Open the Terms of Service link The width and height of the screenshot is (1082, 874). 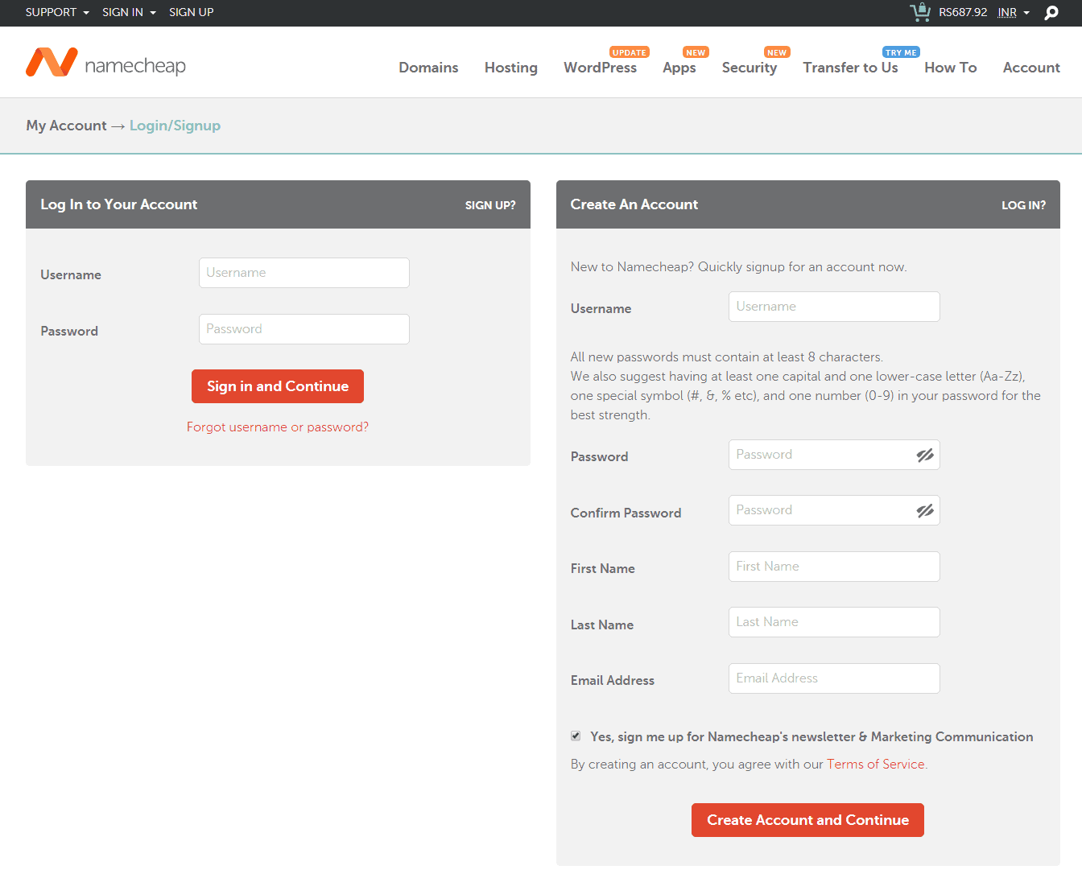(x=876, y=764)
